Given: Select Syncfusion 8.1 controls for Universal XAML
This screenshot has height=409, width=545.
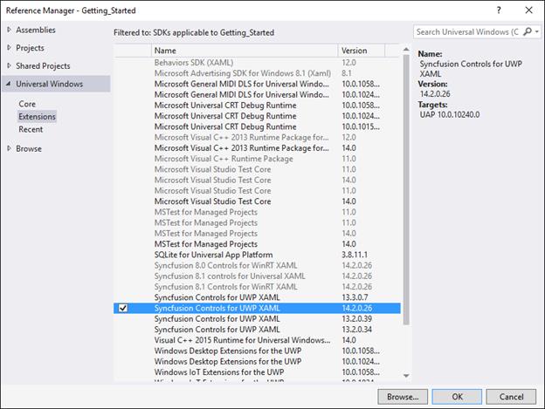Looking at the screenshot, I should click(257, 276).
